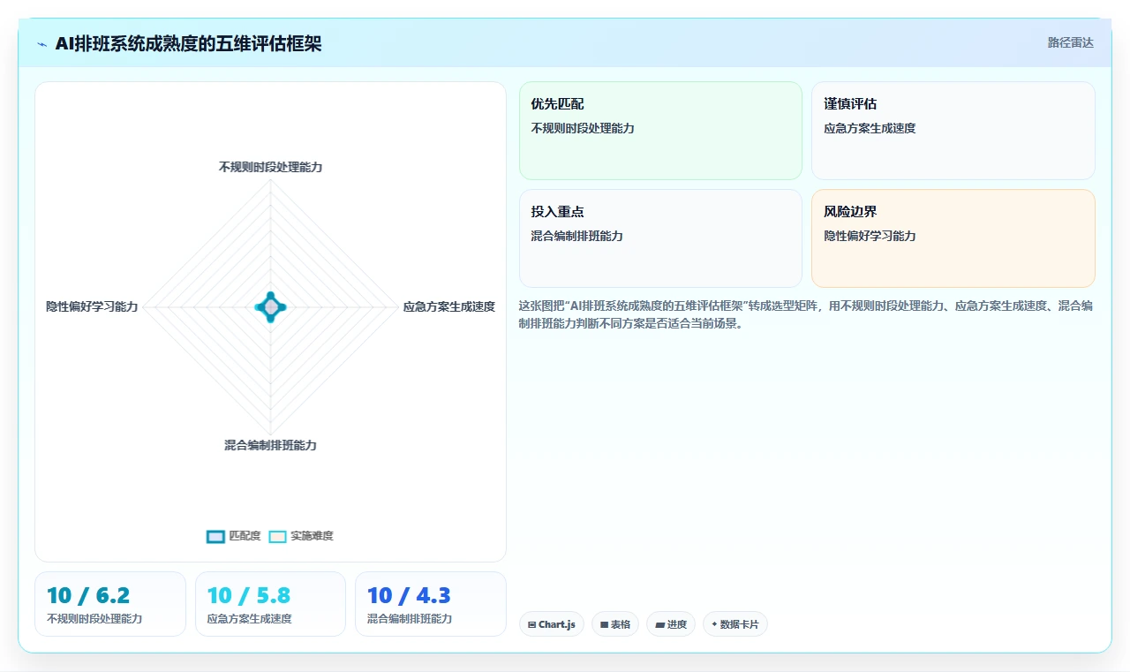Click the 实施难度 legend color box

click(x=278, y=536)
